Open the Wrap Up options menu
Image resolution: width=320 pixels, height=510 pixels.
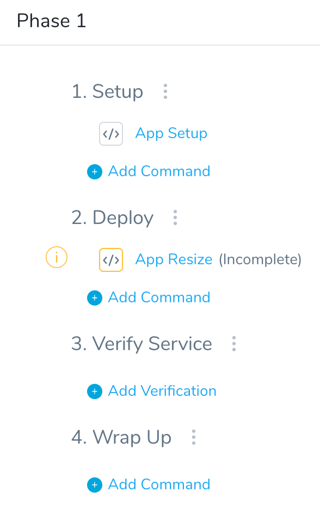point(194,437)
